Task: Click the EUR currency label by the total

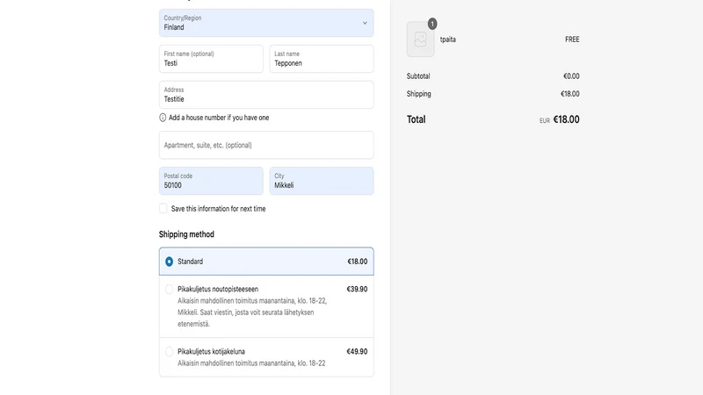Action: pyautogui.click(x=545, y=121)
